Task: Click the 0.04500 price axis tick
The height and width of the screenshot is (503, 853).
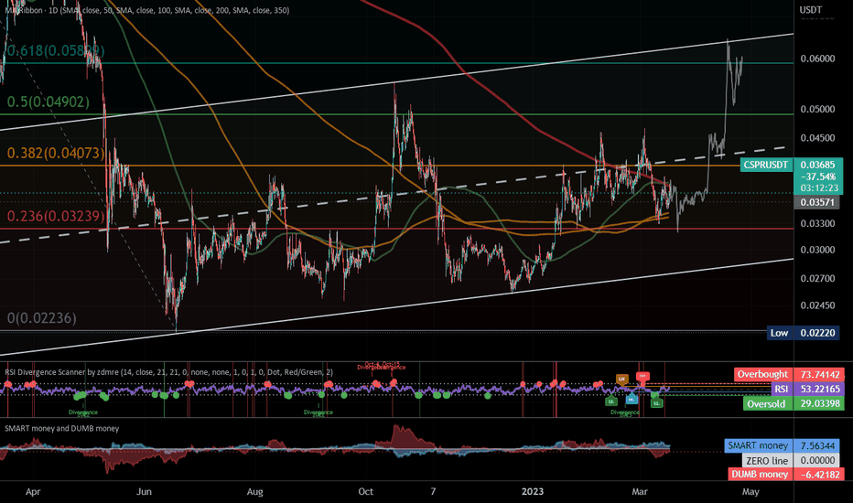Action: point(817,138)
